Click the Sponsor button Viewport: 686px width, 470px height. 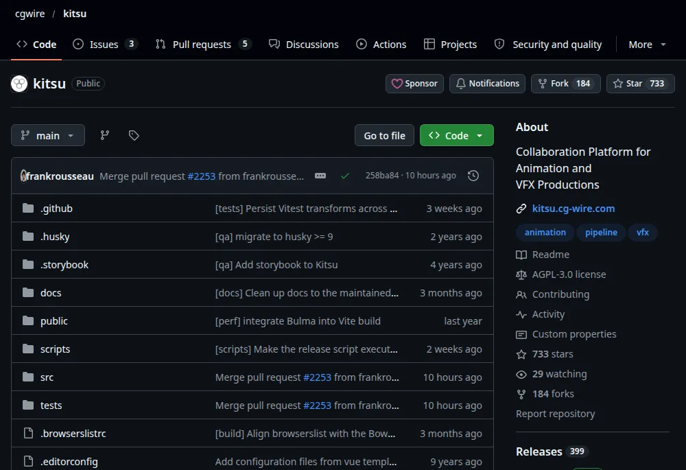click(x=415, y=84)
